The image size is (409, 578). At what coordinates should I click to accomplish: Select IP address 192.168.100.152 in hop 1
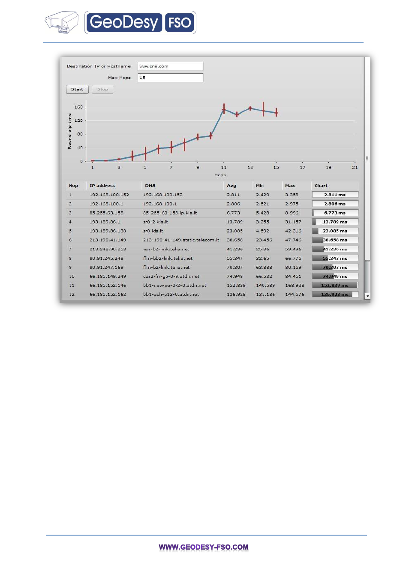(109, 195)
